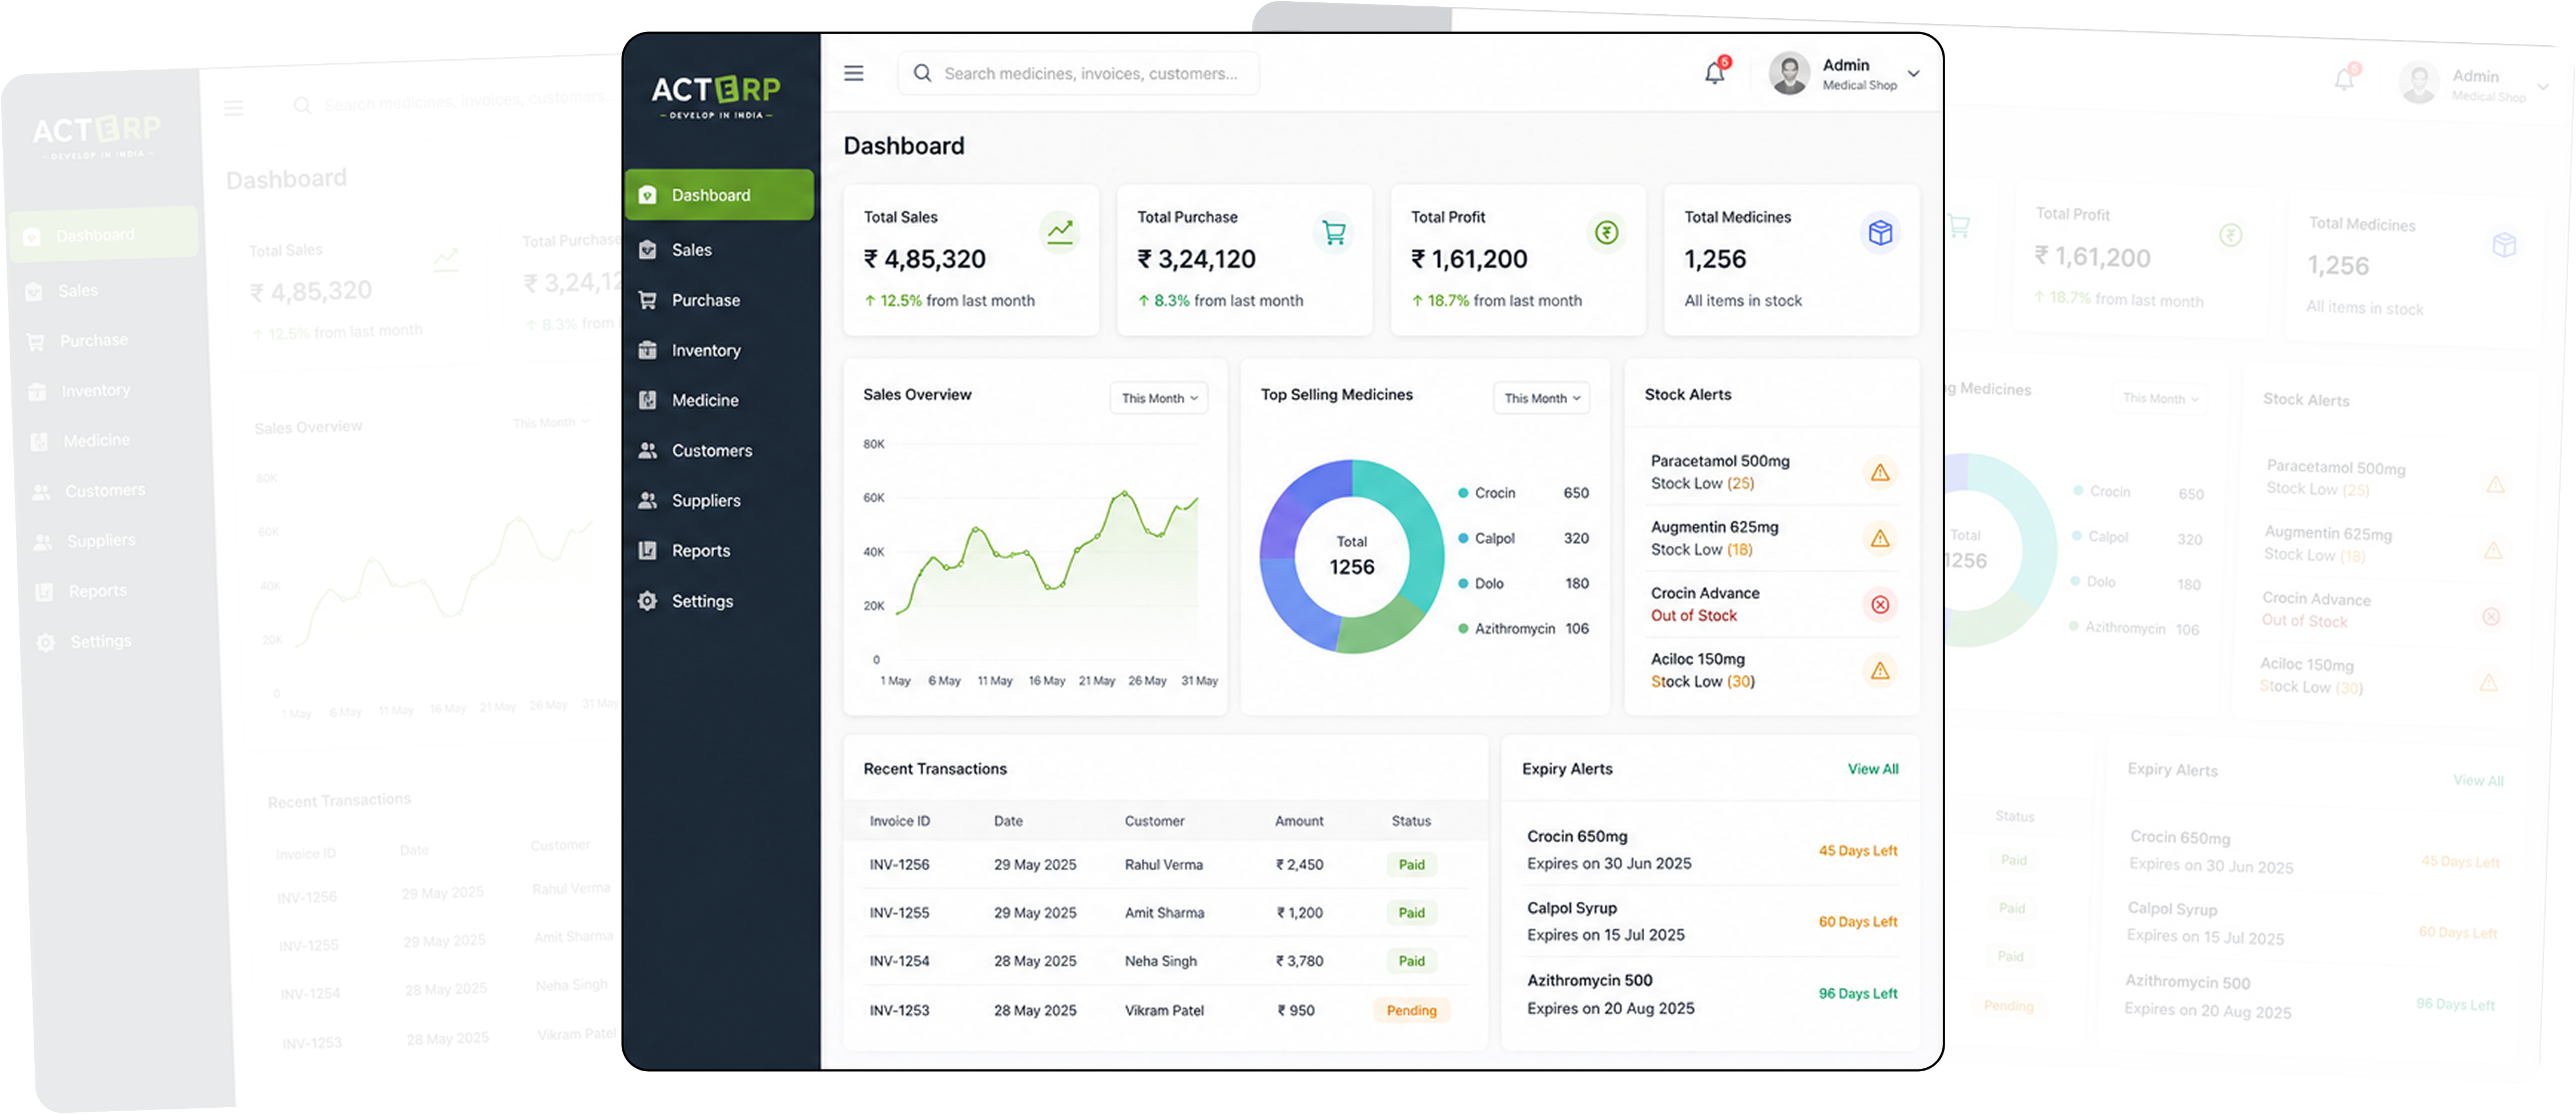Expand the Admin profile chevron
Viewport: 2576px width, 1114px height.
point(1913,73)
